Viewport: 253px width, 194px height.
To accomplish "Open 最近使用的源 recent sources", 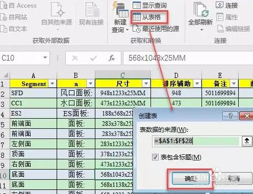I will [156, 29].
